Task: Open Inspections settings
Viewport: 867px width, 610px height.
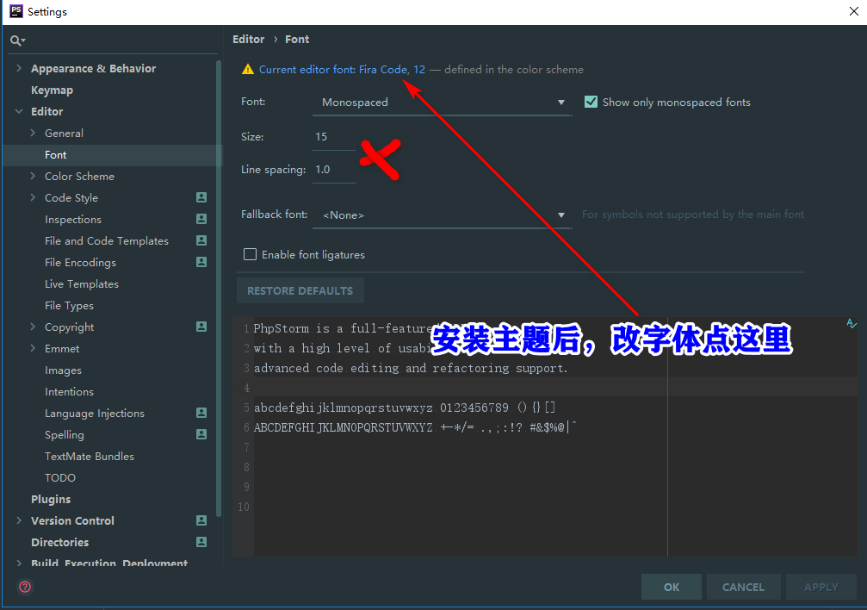Action: (73, 219)
